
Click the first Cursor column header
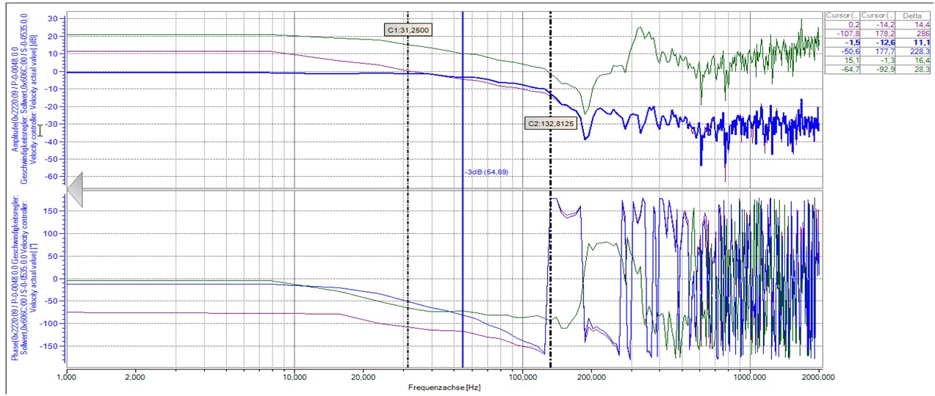pyautogui.click(x=841, y=15)
